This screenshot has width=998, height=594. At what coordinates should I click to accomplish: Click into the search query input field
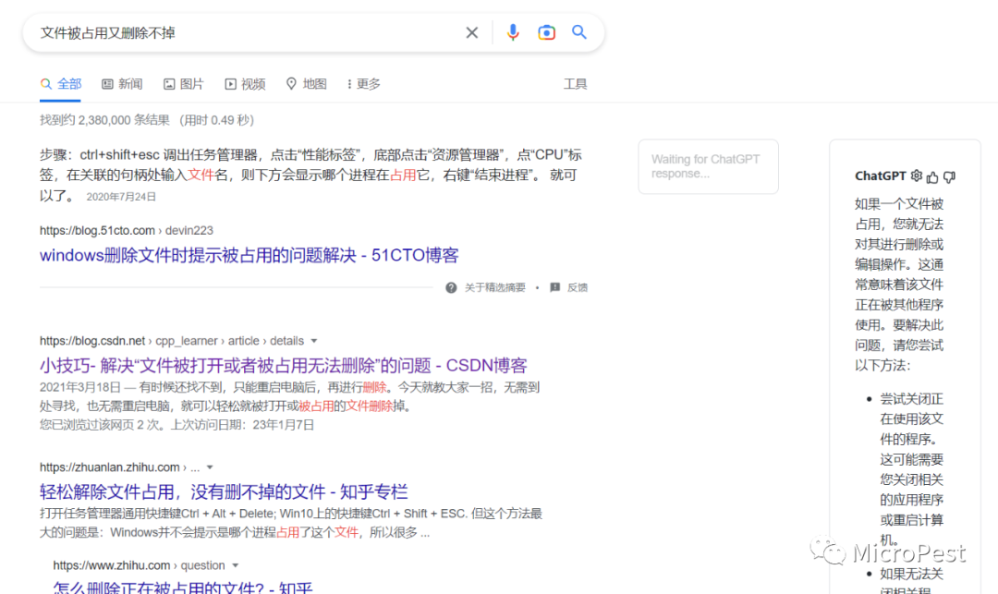click(x=249, y=32)
